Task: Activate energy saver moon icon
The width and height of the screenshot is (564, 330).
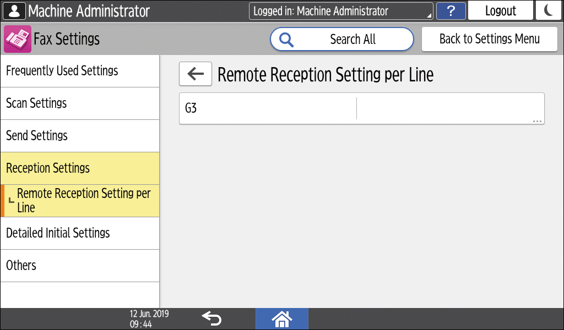Action: pos(548,11)
